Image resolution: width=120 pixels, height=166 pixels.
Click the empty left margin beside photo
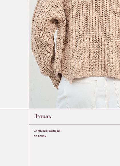click(x=14, y=54)
